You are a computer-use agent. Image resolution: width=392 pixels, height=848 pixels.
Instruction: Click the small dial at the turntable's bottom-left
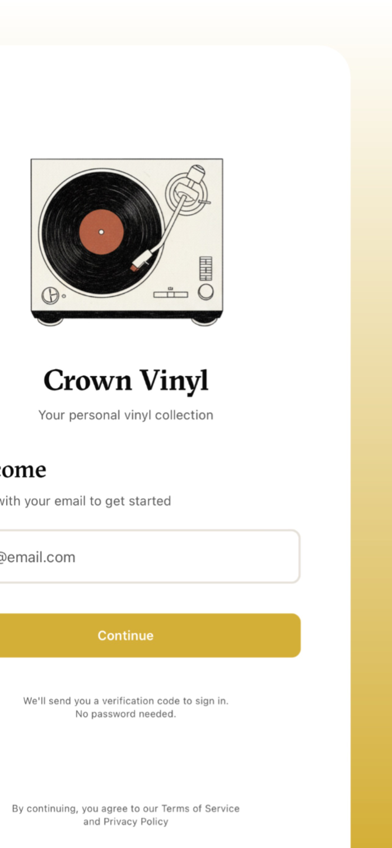point(50,295)
